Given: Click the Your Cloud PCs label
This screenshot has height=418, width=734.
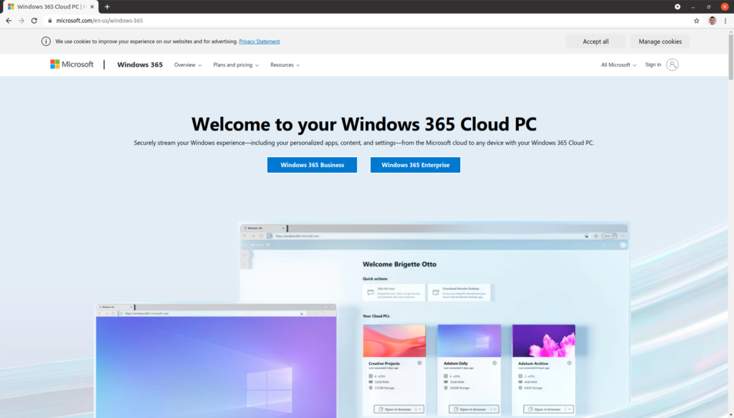Looking at the screenshot, I should pyautogui.click(x=376, y=316).
